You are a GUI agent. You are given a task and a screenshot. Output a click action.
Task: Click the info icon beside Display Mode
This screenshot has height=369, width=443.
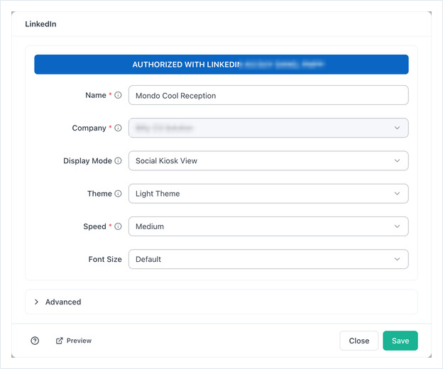[x=118, y=160]
